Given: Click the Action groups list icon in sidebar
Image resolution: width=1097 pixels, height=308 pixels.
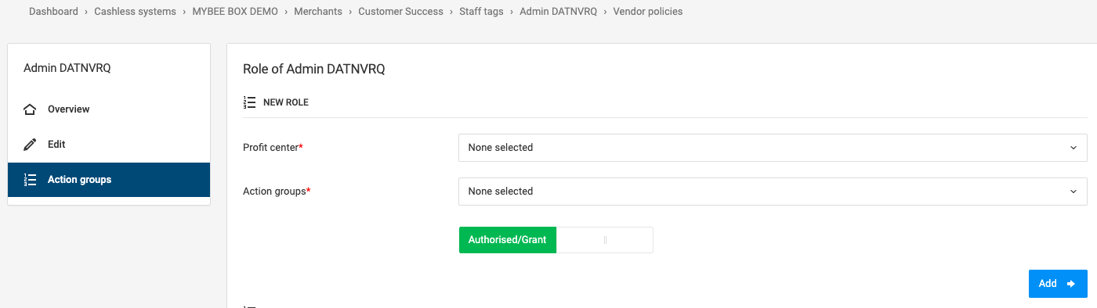Looking at the screenshot, I should (x=31, y=180).
